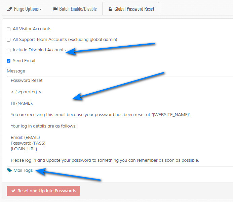Click the flag icon on Batch Enable/Disable
Viewport: 233px width, 202px height.
[55, 9]
